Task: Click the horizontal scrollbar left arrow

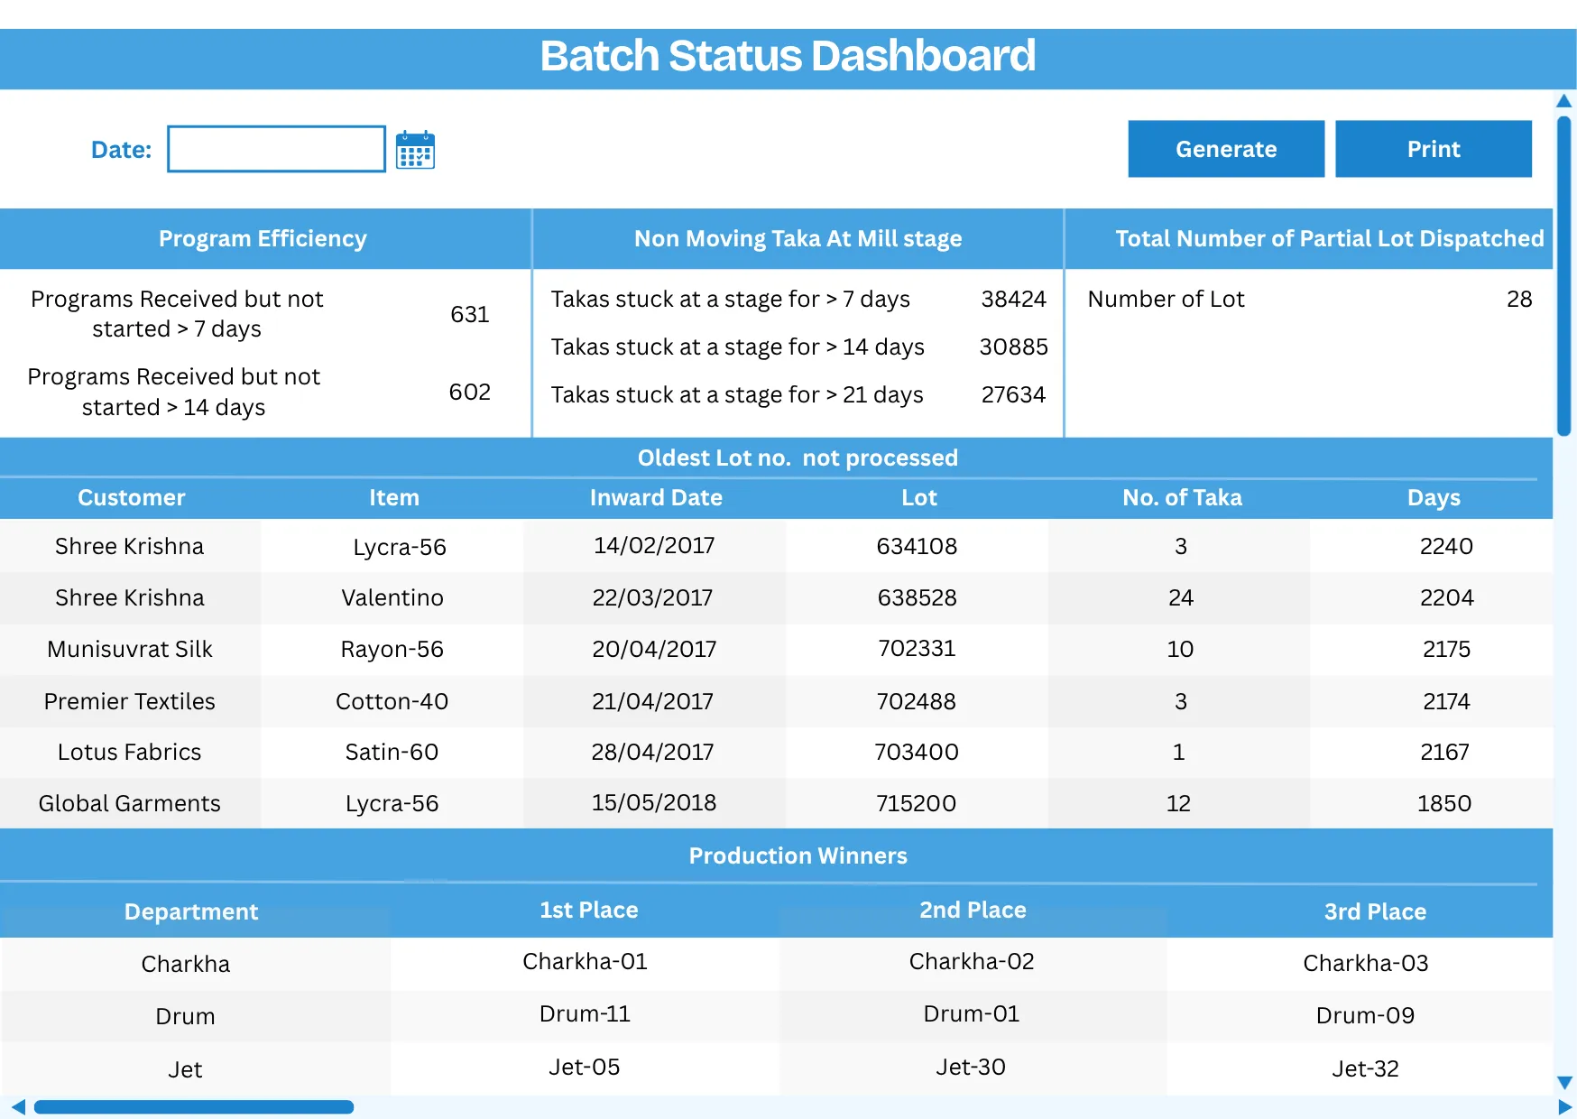Action: click(18, 1107)
